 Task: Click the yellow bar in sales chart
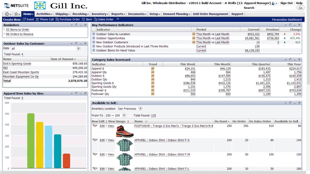click(40, 145)
